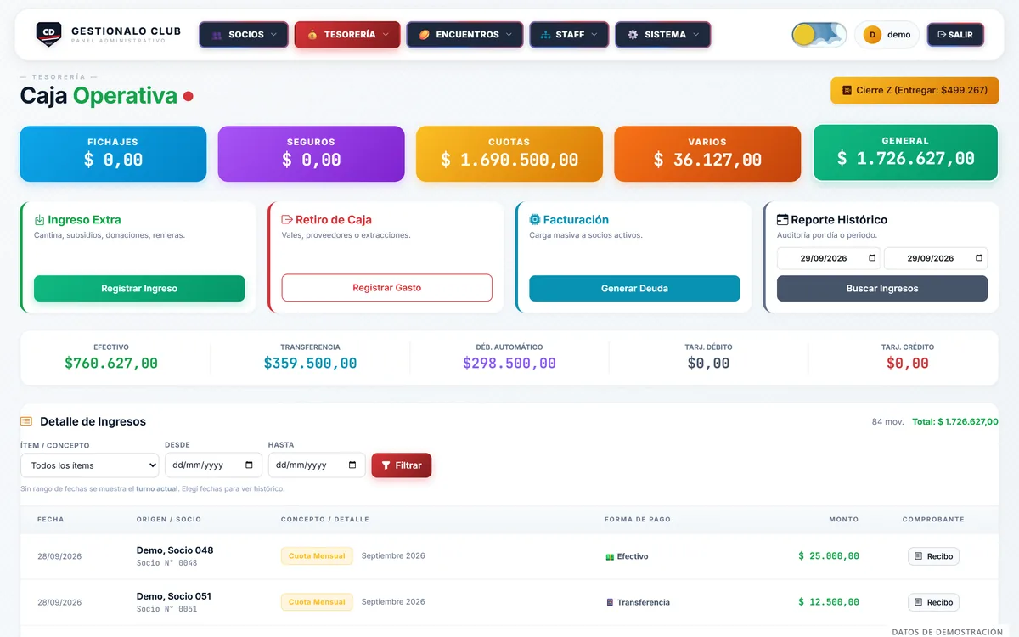Expand the Encuentros menu chevron
This screenshot has height=637, width=1019.
[509, 35]
